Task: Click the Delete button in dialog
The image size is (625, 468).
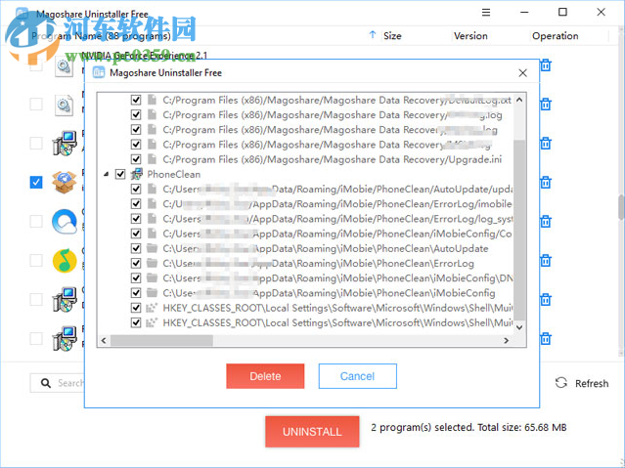Action: (265, 376)
